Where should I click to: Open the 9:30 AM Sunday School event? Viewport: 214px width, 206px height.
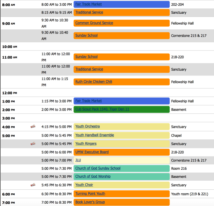[86, 35]
